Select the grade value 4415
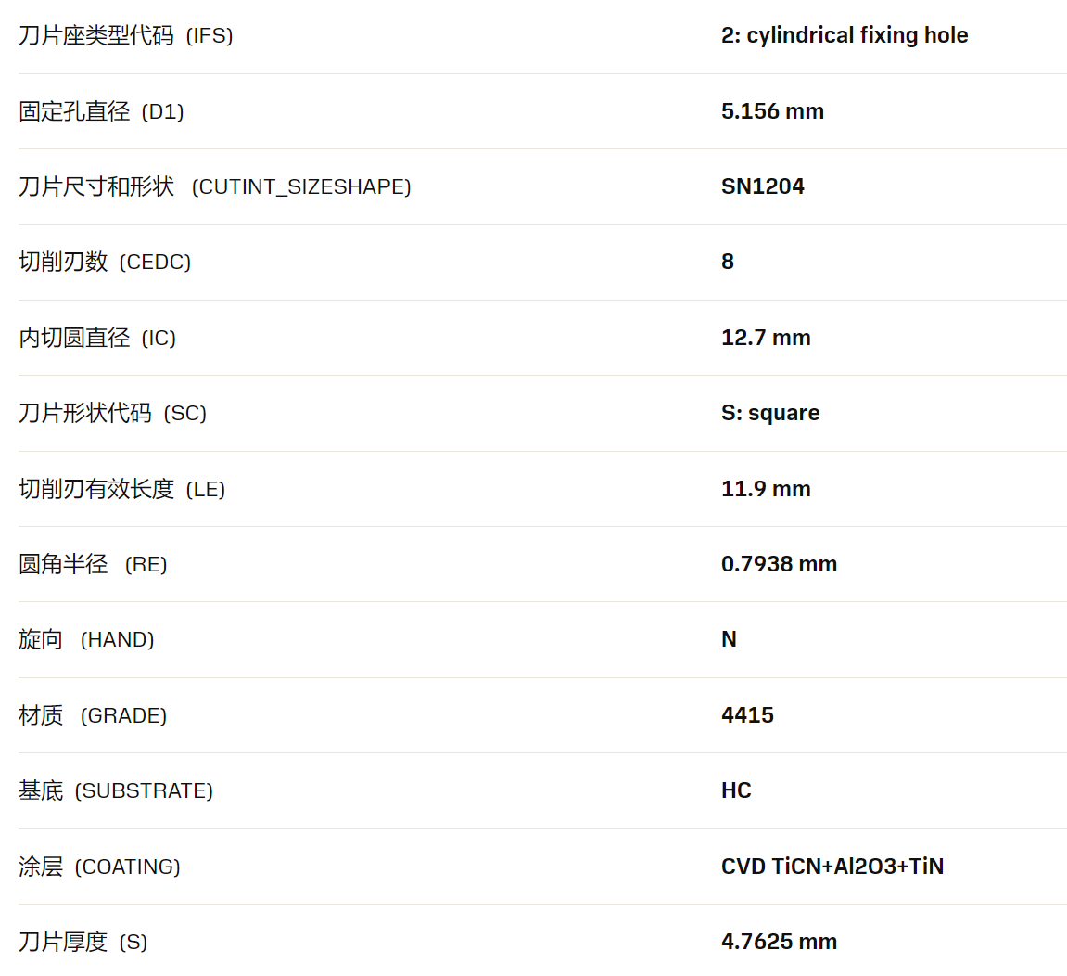This screenshot has height=976, width=1067. [747, 715]
